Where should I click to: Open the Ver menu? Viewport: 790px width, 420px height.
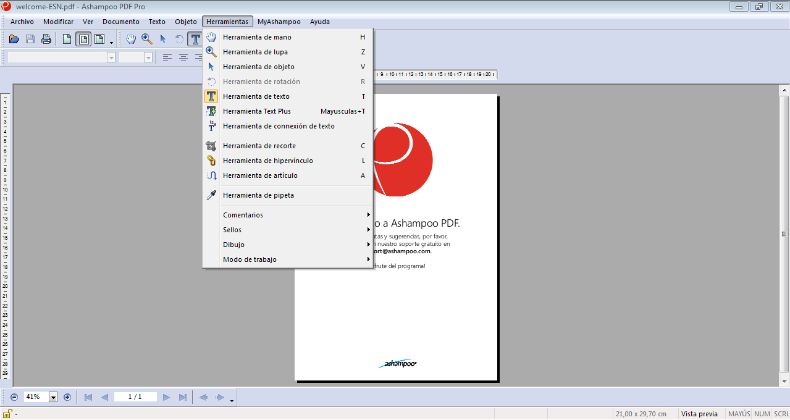point(88,22)
